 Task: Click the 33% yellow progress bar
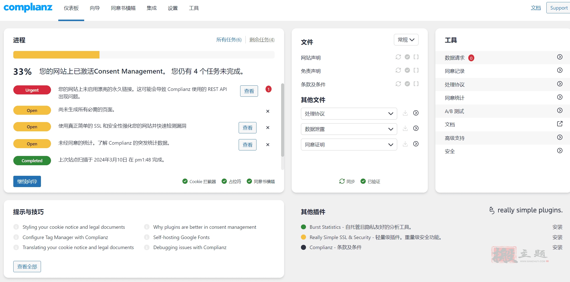pyautogui.click(x=56, y=55)
